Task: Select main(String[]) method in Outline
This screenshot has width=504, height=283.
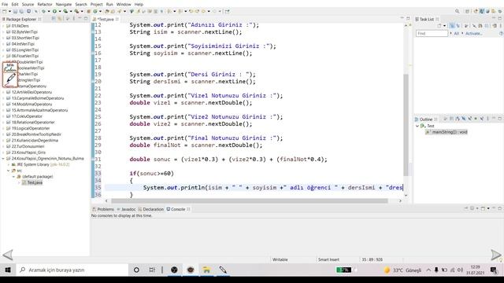Action: coord(447,132)
